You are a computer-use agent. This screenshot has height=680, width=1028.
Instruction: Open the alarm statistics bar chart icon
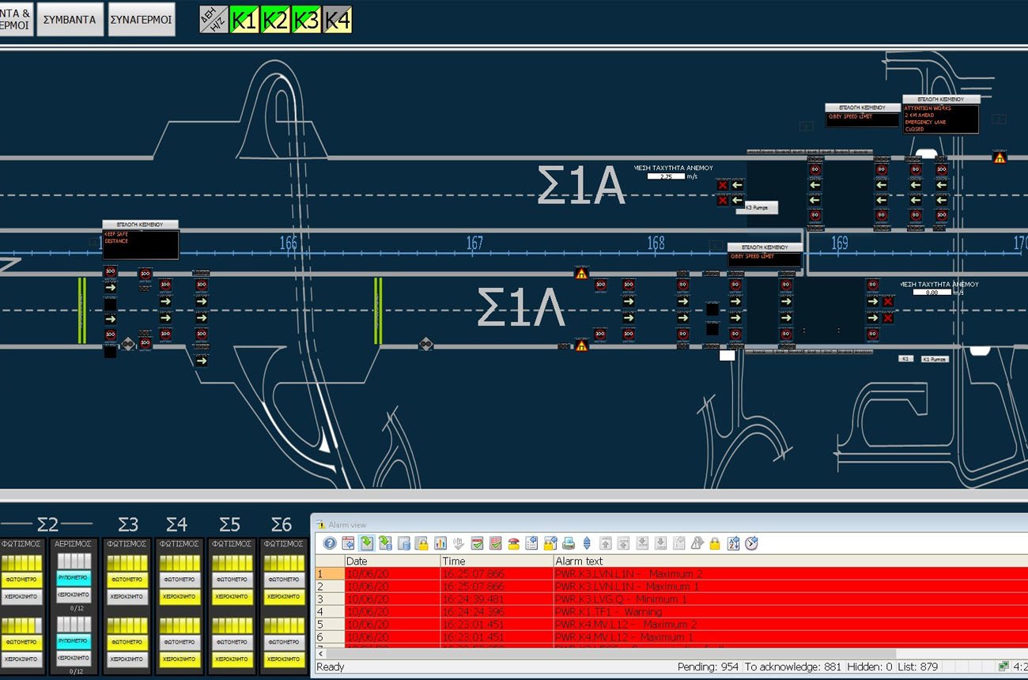(440, 543)
